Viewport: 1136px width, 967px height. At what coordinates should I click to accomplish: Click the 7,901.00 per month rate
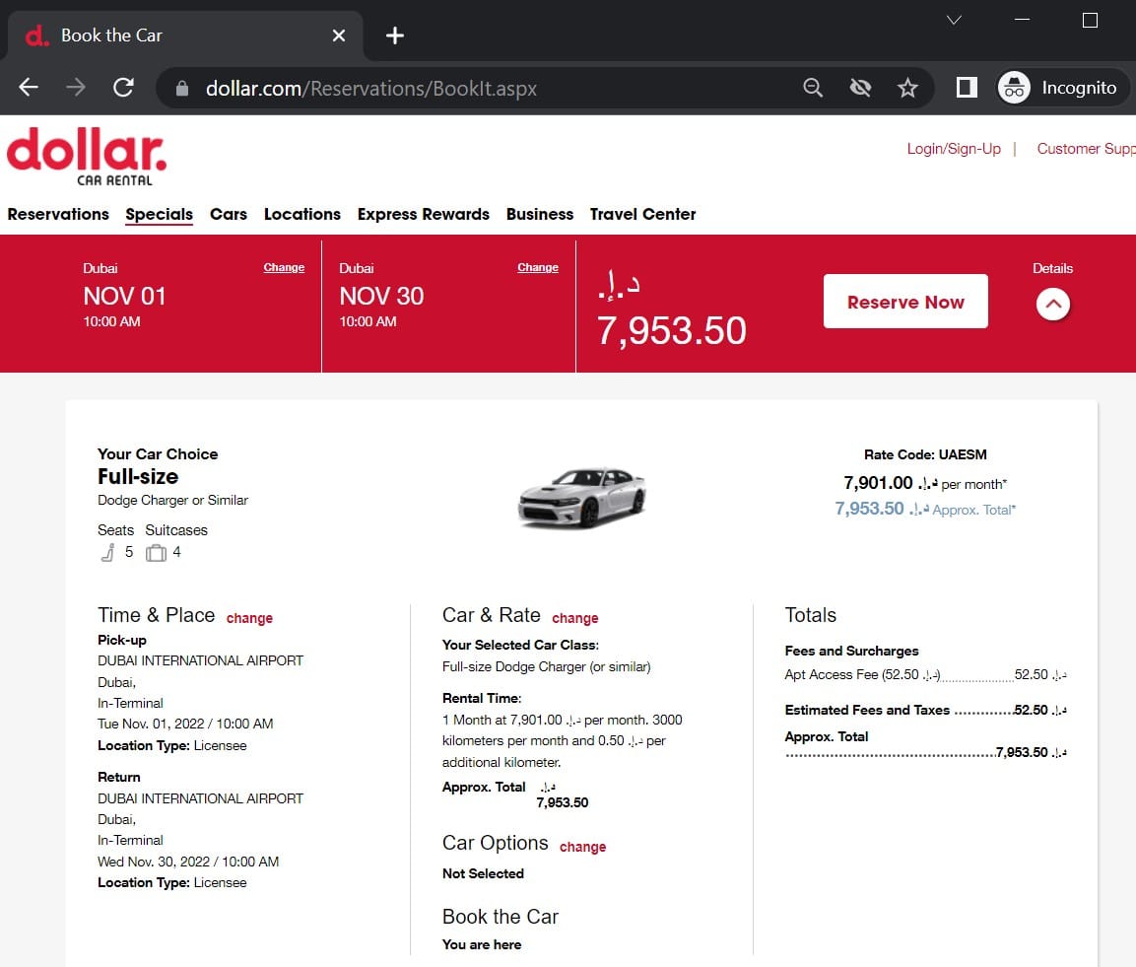click(925, 483)
